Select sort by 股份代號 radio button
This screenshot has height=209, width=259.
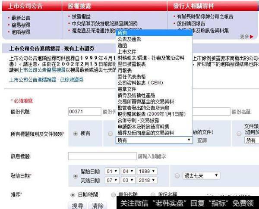pos(114,195)
